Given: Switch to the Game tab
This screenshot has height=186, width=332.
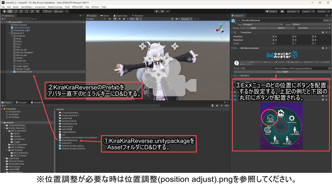Looking at the screenshot, I should tap(105, 15).
